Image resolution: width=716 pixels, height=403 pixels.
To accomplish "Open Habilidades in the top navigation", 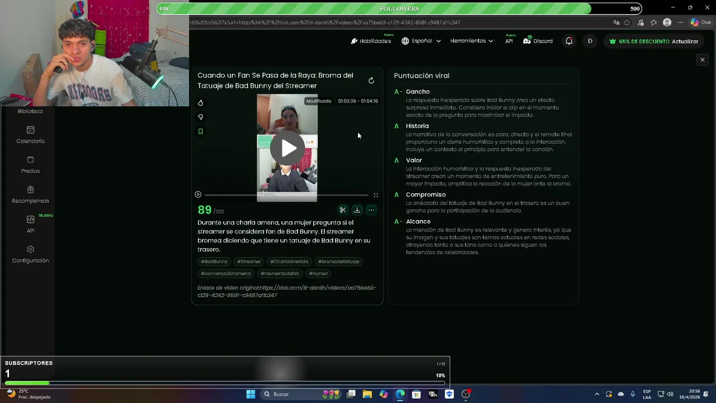I will [371, 41].
